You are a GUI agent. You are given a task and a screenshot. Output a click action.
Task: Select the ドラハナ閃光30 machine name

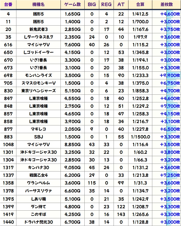pyautogui.click(x=38, y=221)
